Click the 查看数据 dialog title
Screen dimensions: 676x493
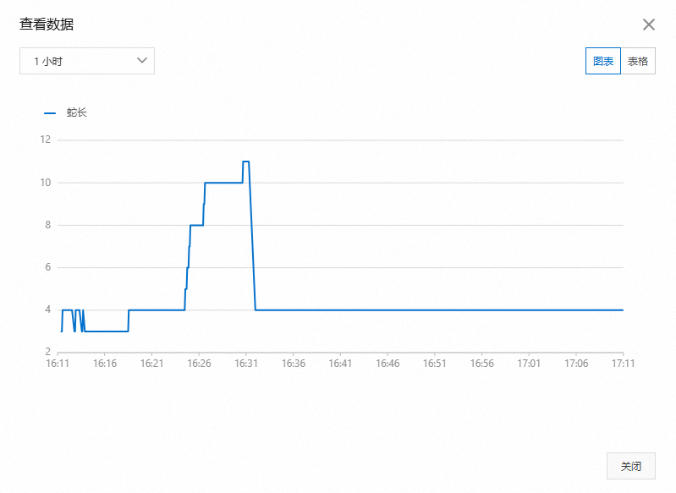[47, 25]
